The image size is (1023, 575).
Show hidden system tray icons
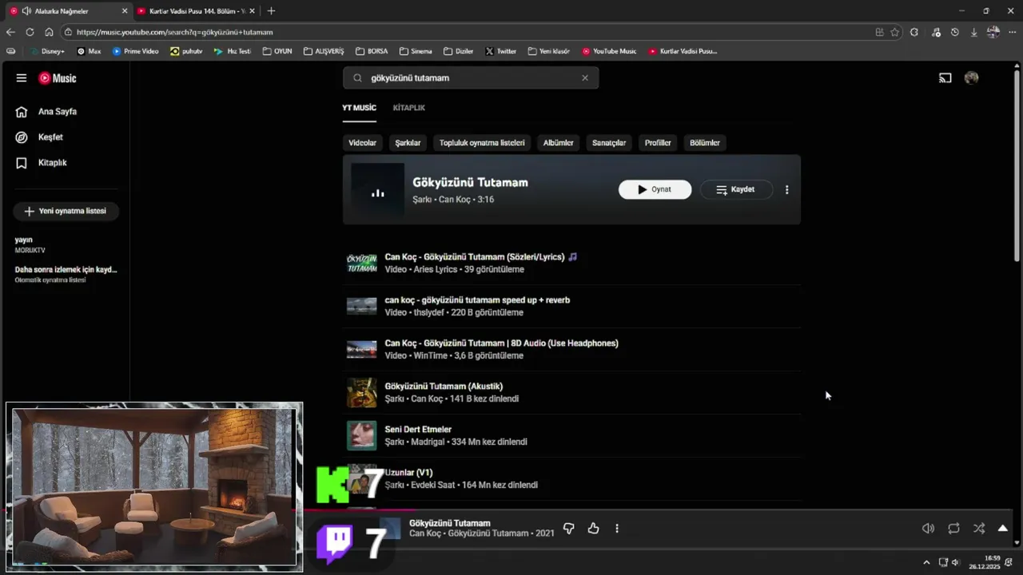(x=926, y=563)
